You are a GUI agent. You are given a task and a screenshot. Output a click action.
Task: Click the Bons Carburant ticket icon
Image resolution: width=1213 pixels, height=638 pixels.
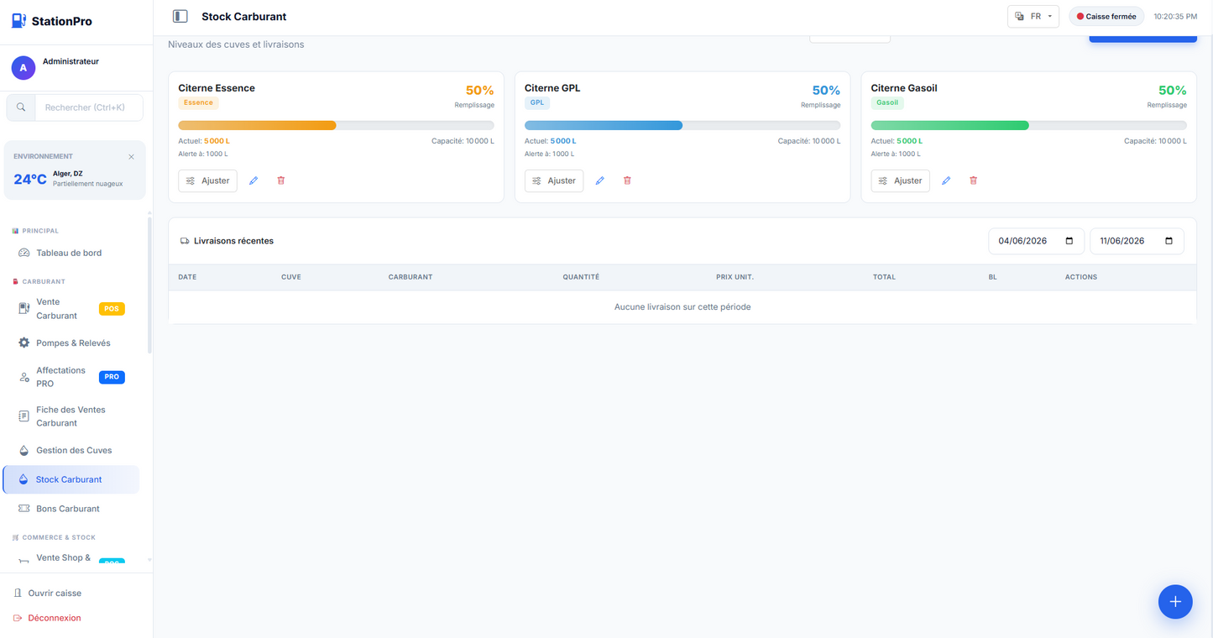coord(24,509)
